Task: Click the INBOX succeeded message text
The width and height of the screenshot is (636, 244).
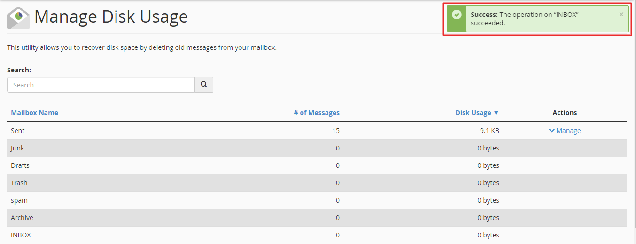Action: [x=525, y=19]
